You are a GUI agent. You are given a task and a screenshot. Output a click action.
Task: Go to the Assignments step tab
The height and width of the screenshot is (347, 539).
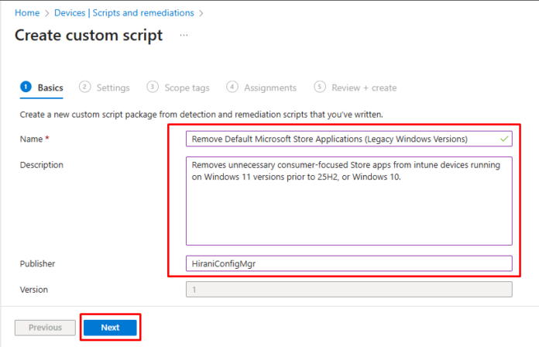261,88
